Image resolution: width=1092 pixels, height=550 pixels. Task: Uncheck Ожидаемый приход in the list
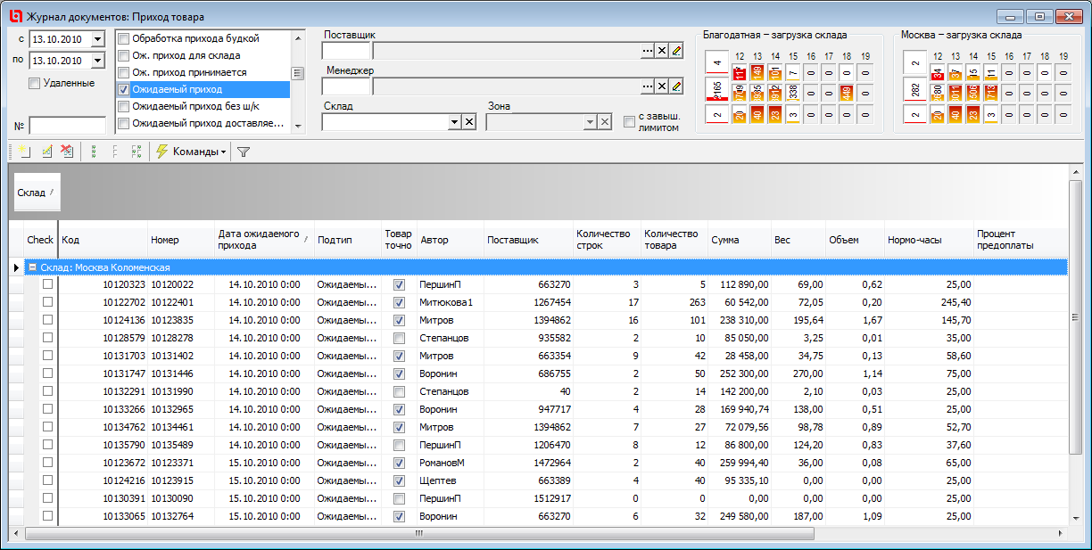pyautogui.click(x=124, y=89)
